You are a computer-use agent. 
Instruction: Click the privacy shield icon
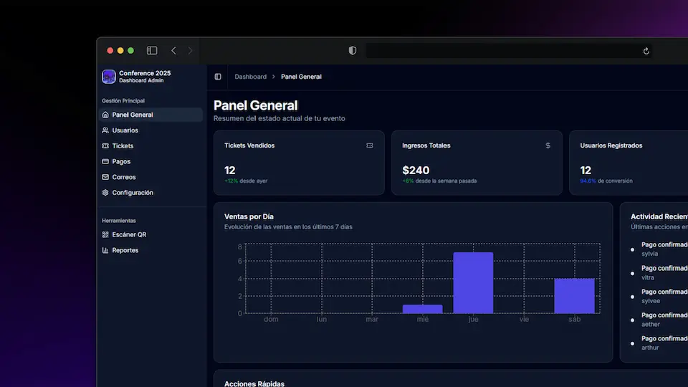point(353,50)
